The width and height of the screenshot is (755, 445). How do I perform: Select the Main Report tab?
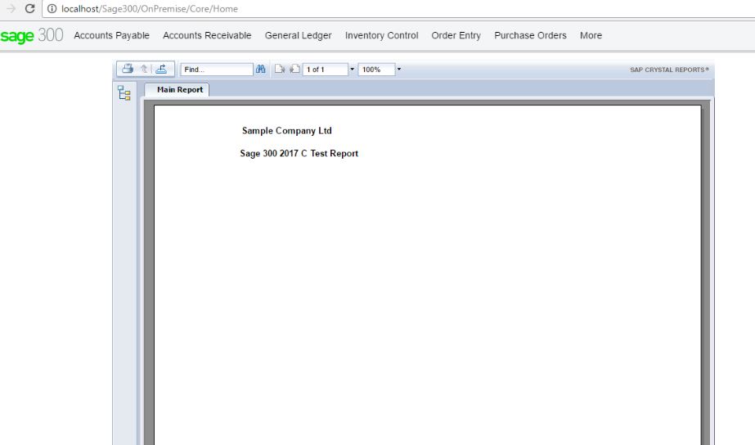click(178, 90)
